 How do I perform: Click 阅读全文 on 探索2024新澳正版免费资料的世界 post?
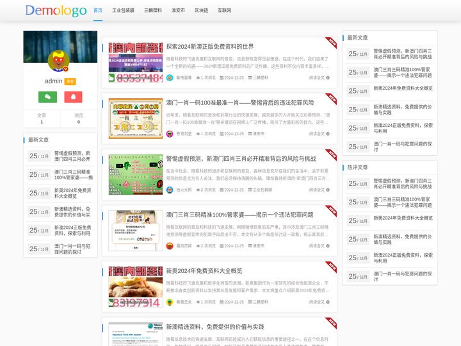tap(319, 78)
